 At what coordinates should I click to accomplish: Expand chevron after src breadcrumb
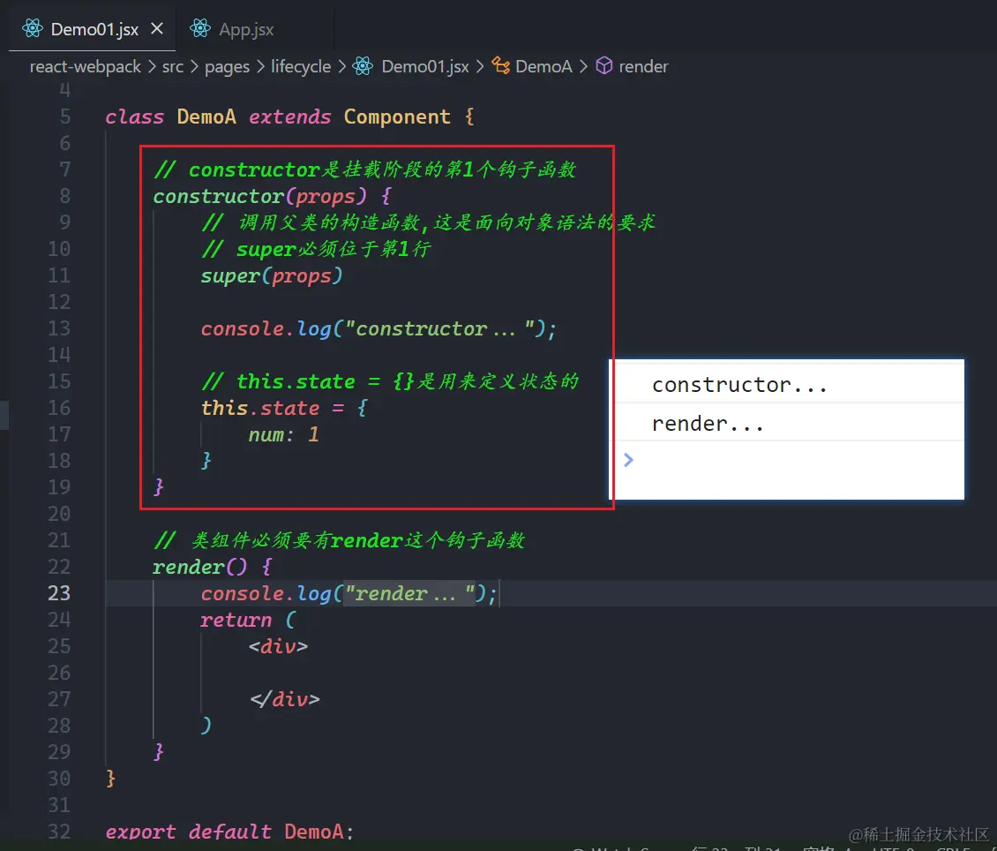pyautogui.click(x=194, y=66)
